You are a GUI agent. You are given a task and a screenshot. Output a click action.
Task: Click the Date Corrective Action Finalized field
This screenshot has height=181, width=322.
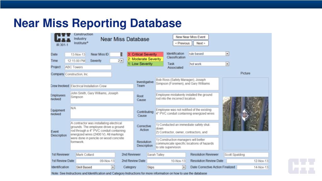253,167
